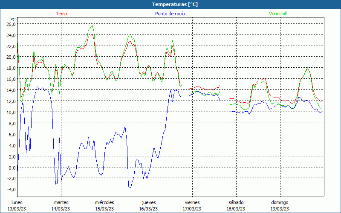341x213 pixels.
Task: Click the 8,0 y-axis value
Action: coord(12,124)
